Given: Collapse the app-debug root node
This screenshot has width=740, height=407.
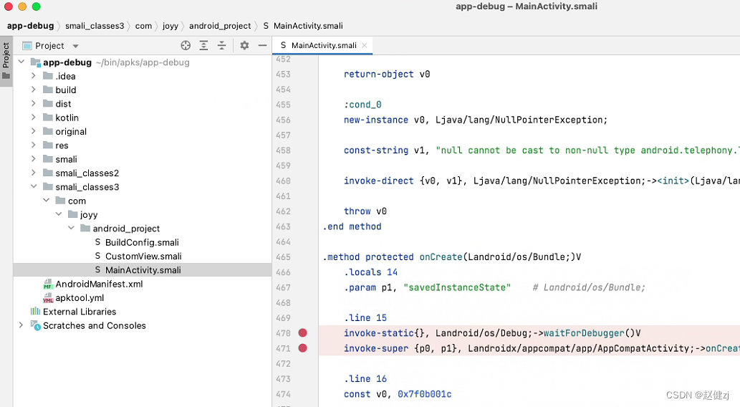Looking at the screenshot, I should (x=21, y=62).
